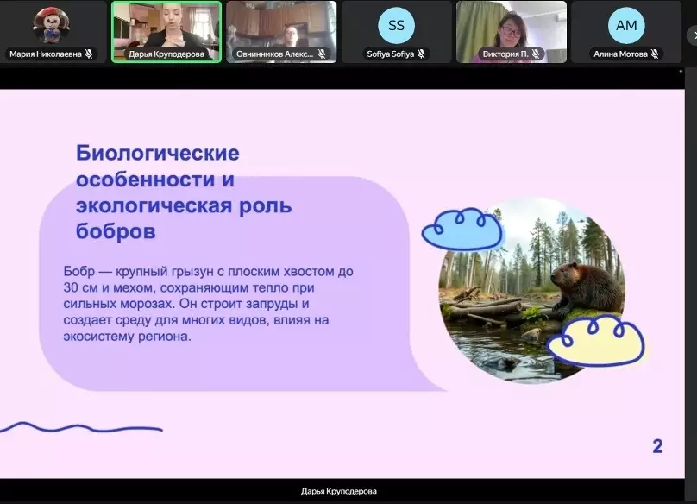Show next participants with right-edge arrow
The height and width of the screenshot is (504, 697).
tap(692, 35)
